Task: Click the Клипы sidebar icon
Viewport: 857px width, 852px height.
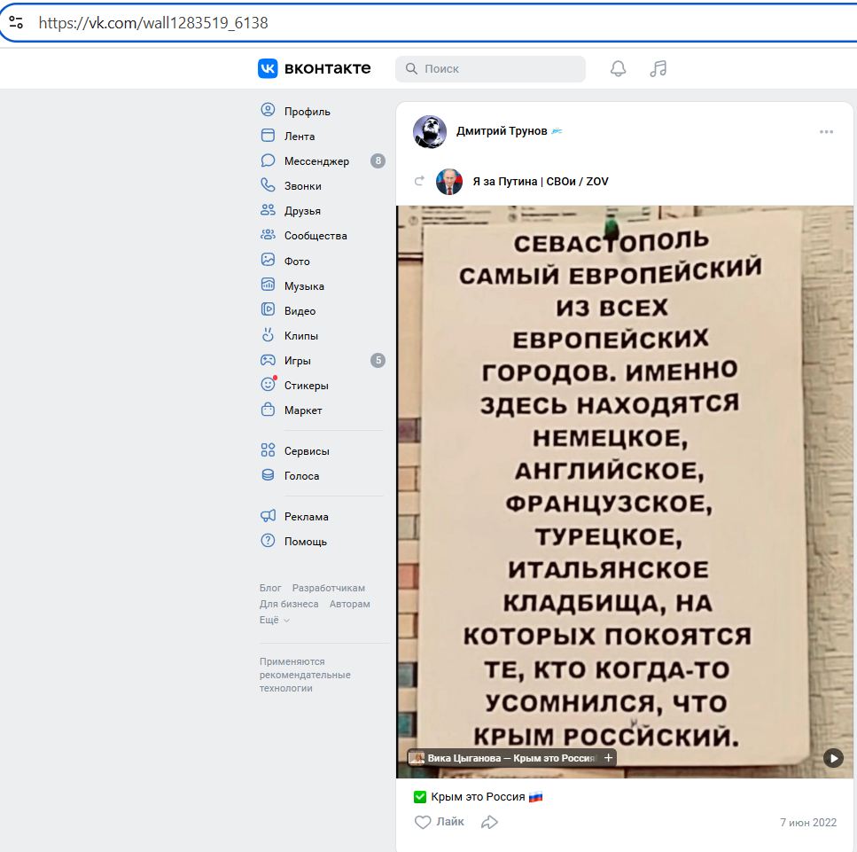Action: (x=268, y=335)
